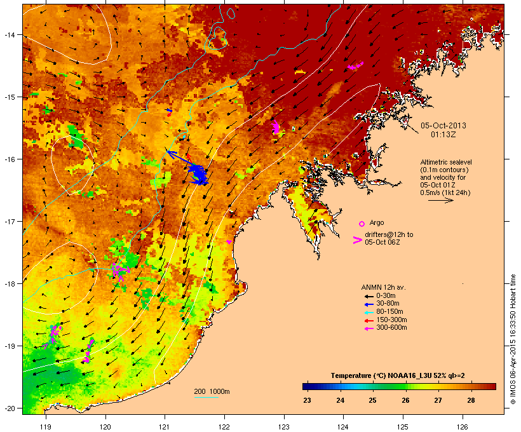Click the red 150-300m legend arrow
521x432 pixels.
tap(369, 320)
